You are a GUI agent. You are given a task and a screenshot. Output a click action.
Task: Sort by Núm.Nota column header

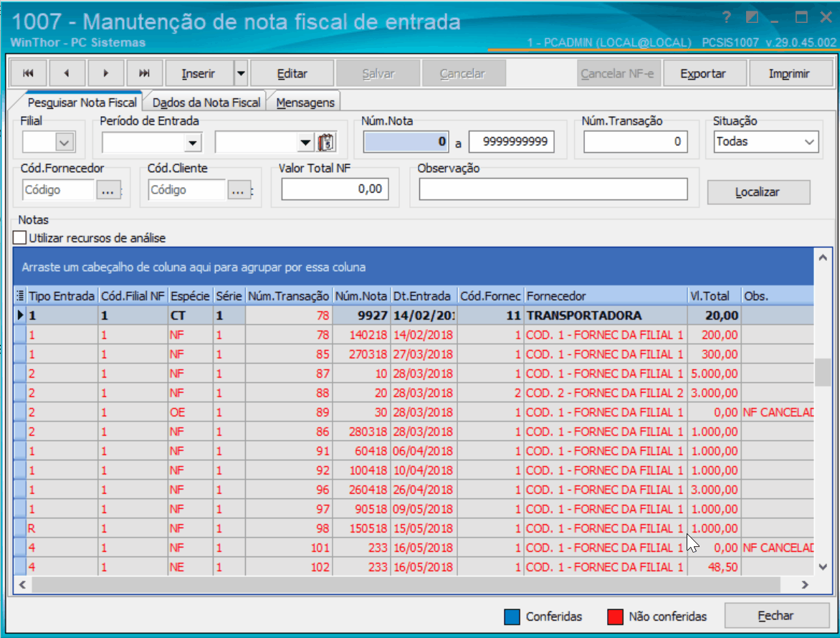point(361,295)
